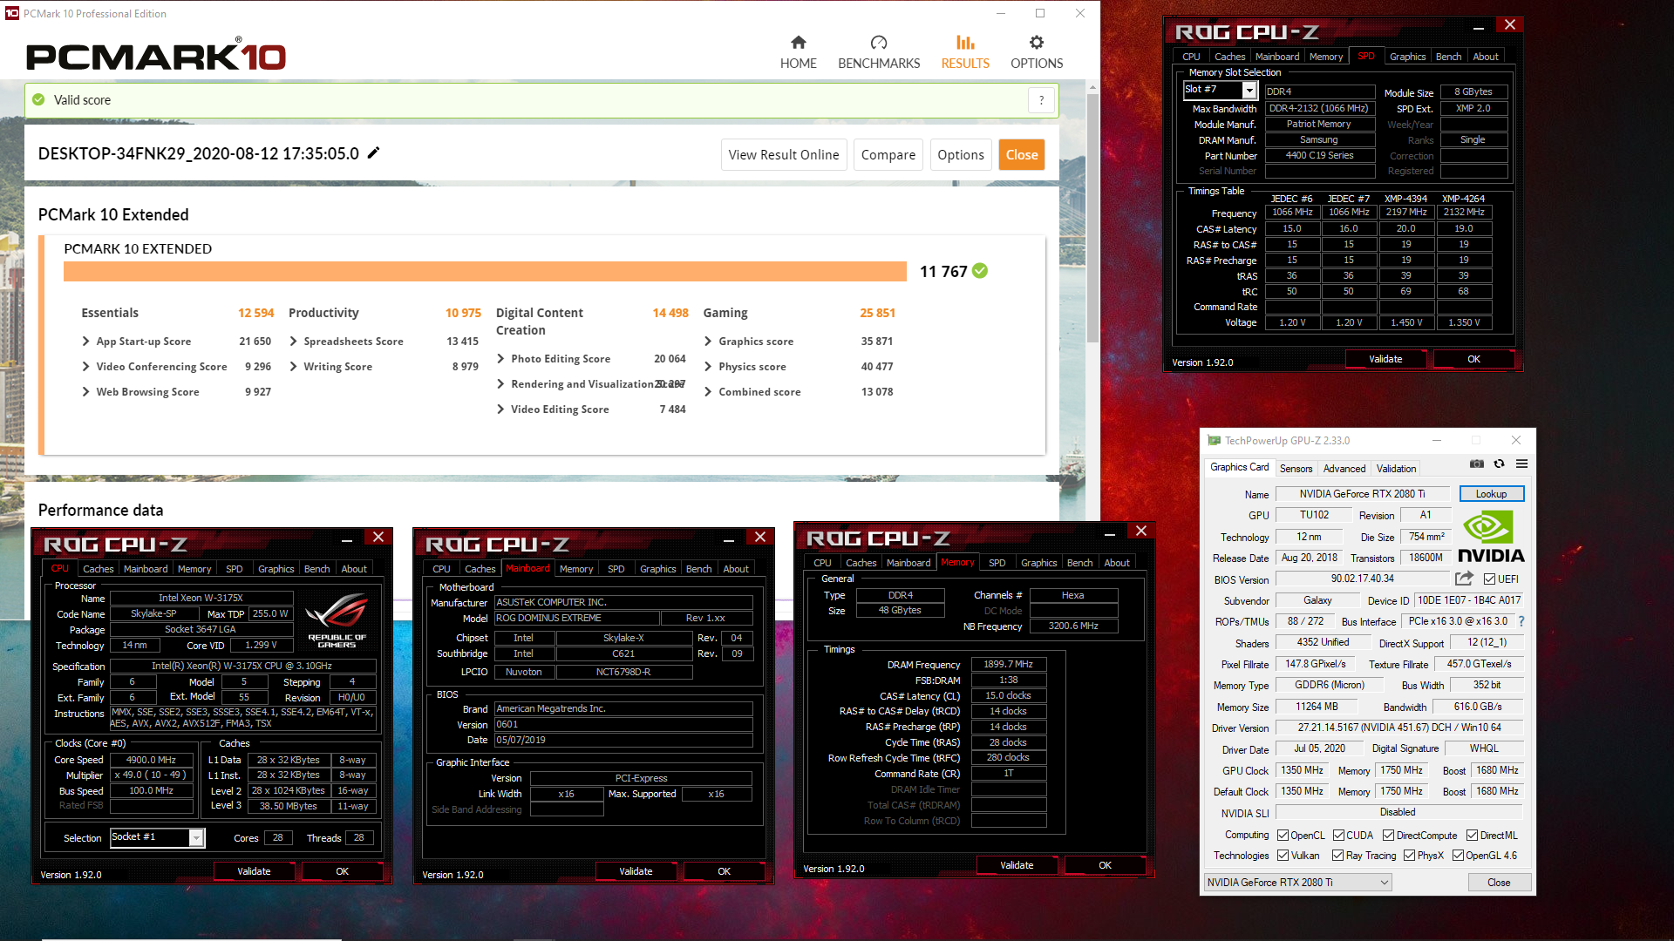The height and width of the screenshot is (941, 1674).
Task: Click the scrollbar up arrow in PCMark
Action: [1092, 88]
